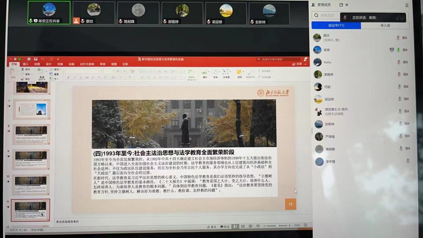
Task: Toggle microphone for member liuliu
Action: (399, 62)
